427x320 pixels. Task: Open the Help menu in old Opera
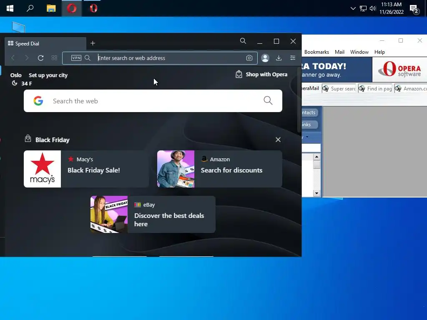point(379,52)
